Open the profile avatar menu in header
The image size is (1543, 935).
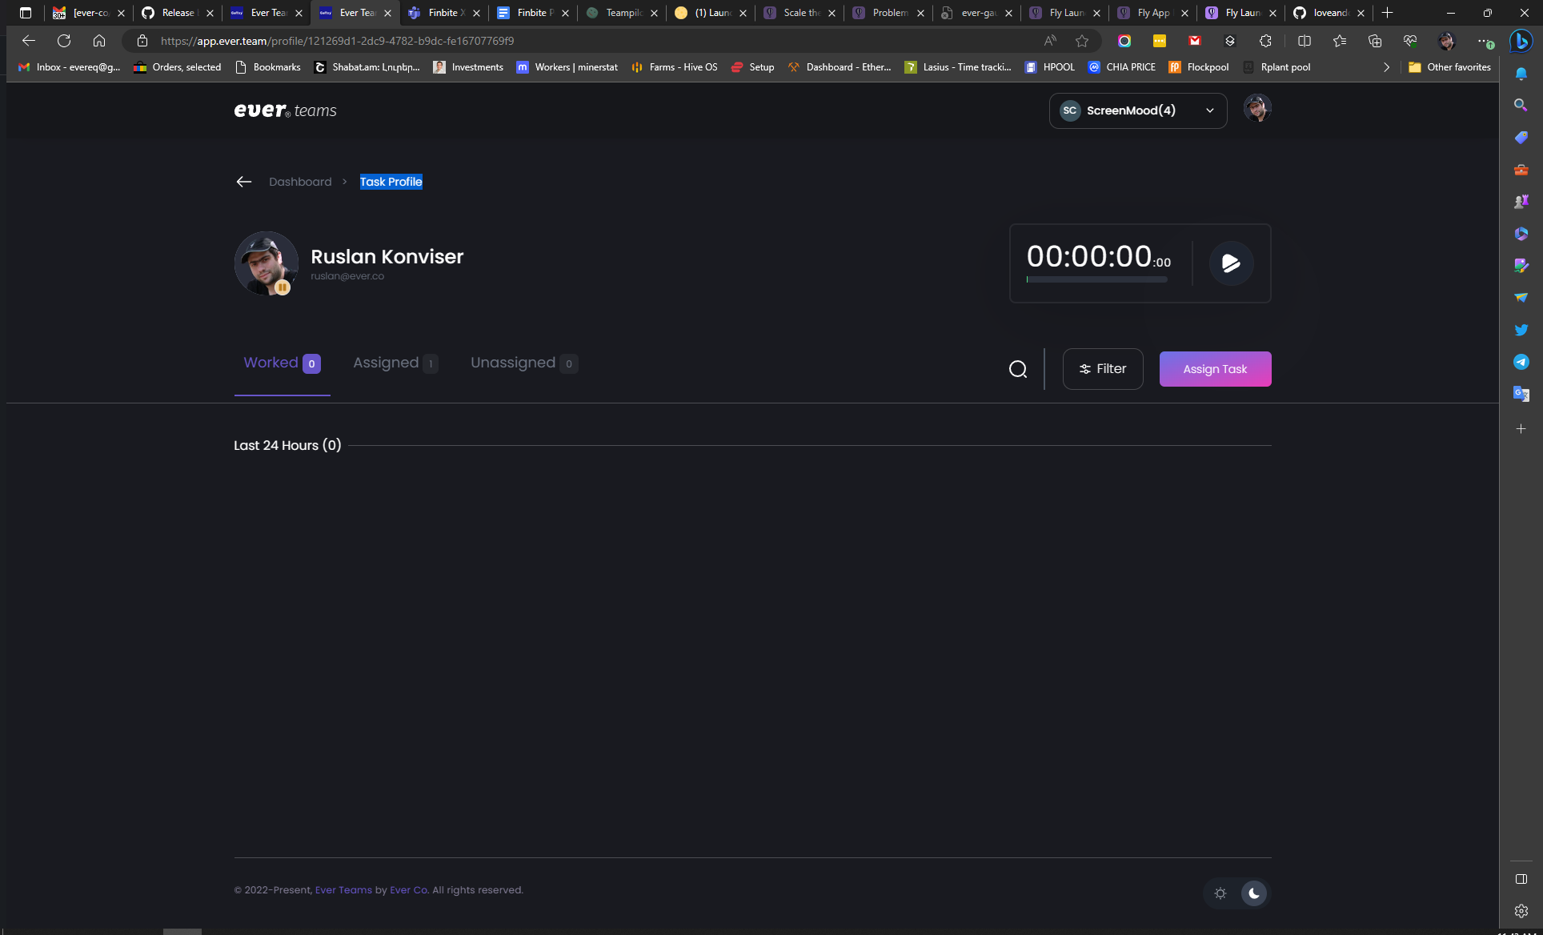pyautogui.click(x=1257, y=108)
